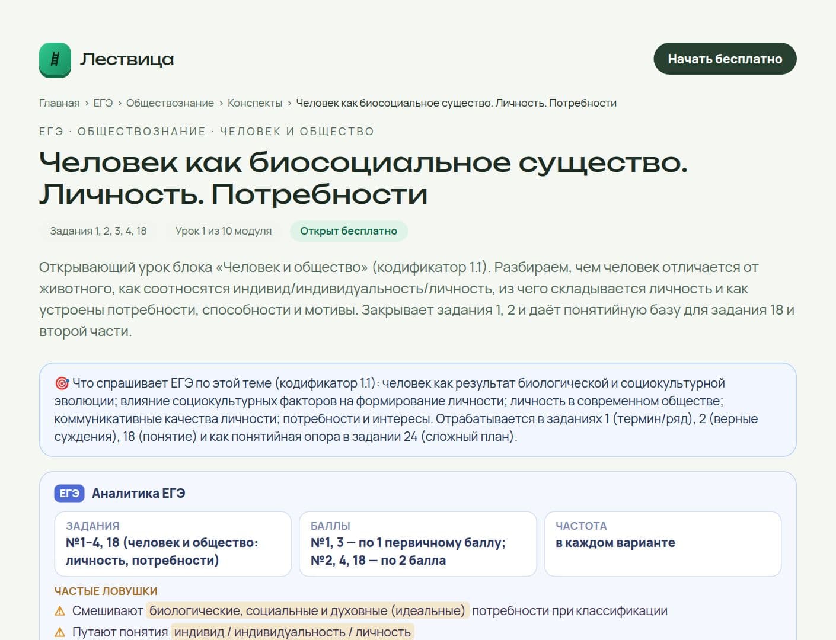Viewport: 836px width, 640px height.
Task: Select the ЧАСТОТА analytics card
Action: click(663, 544)
